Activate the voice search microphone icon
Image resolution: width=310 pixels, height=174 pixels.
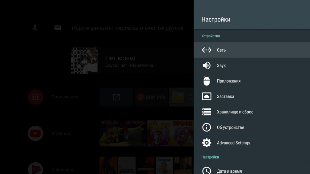click(x=35, y=28)
